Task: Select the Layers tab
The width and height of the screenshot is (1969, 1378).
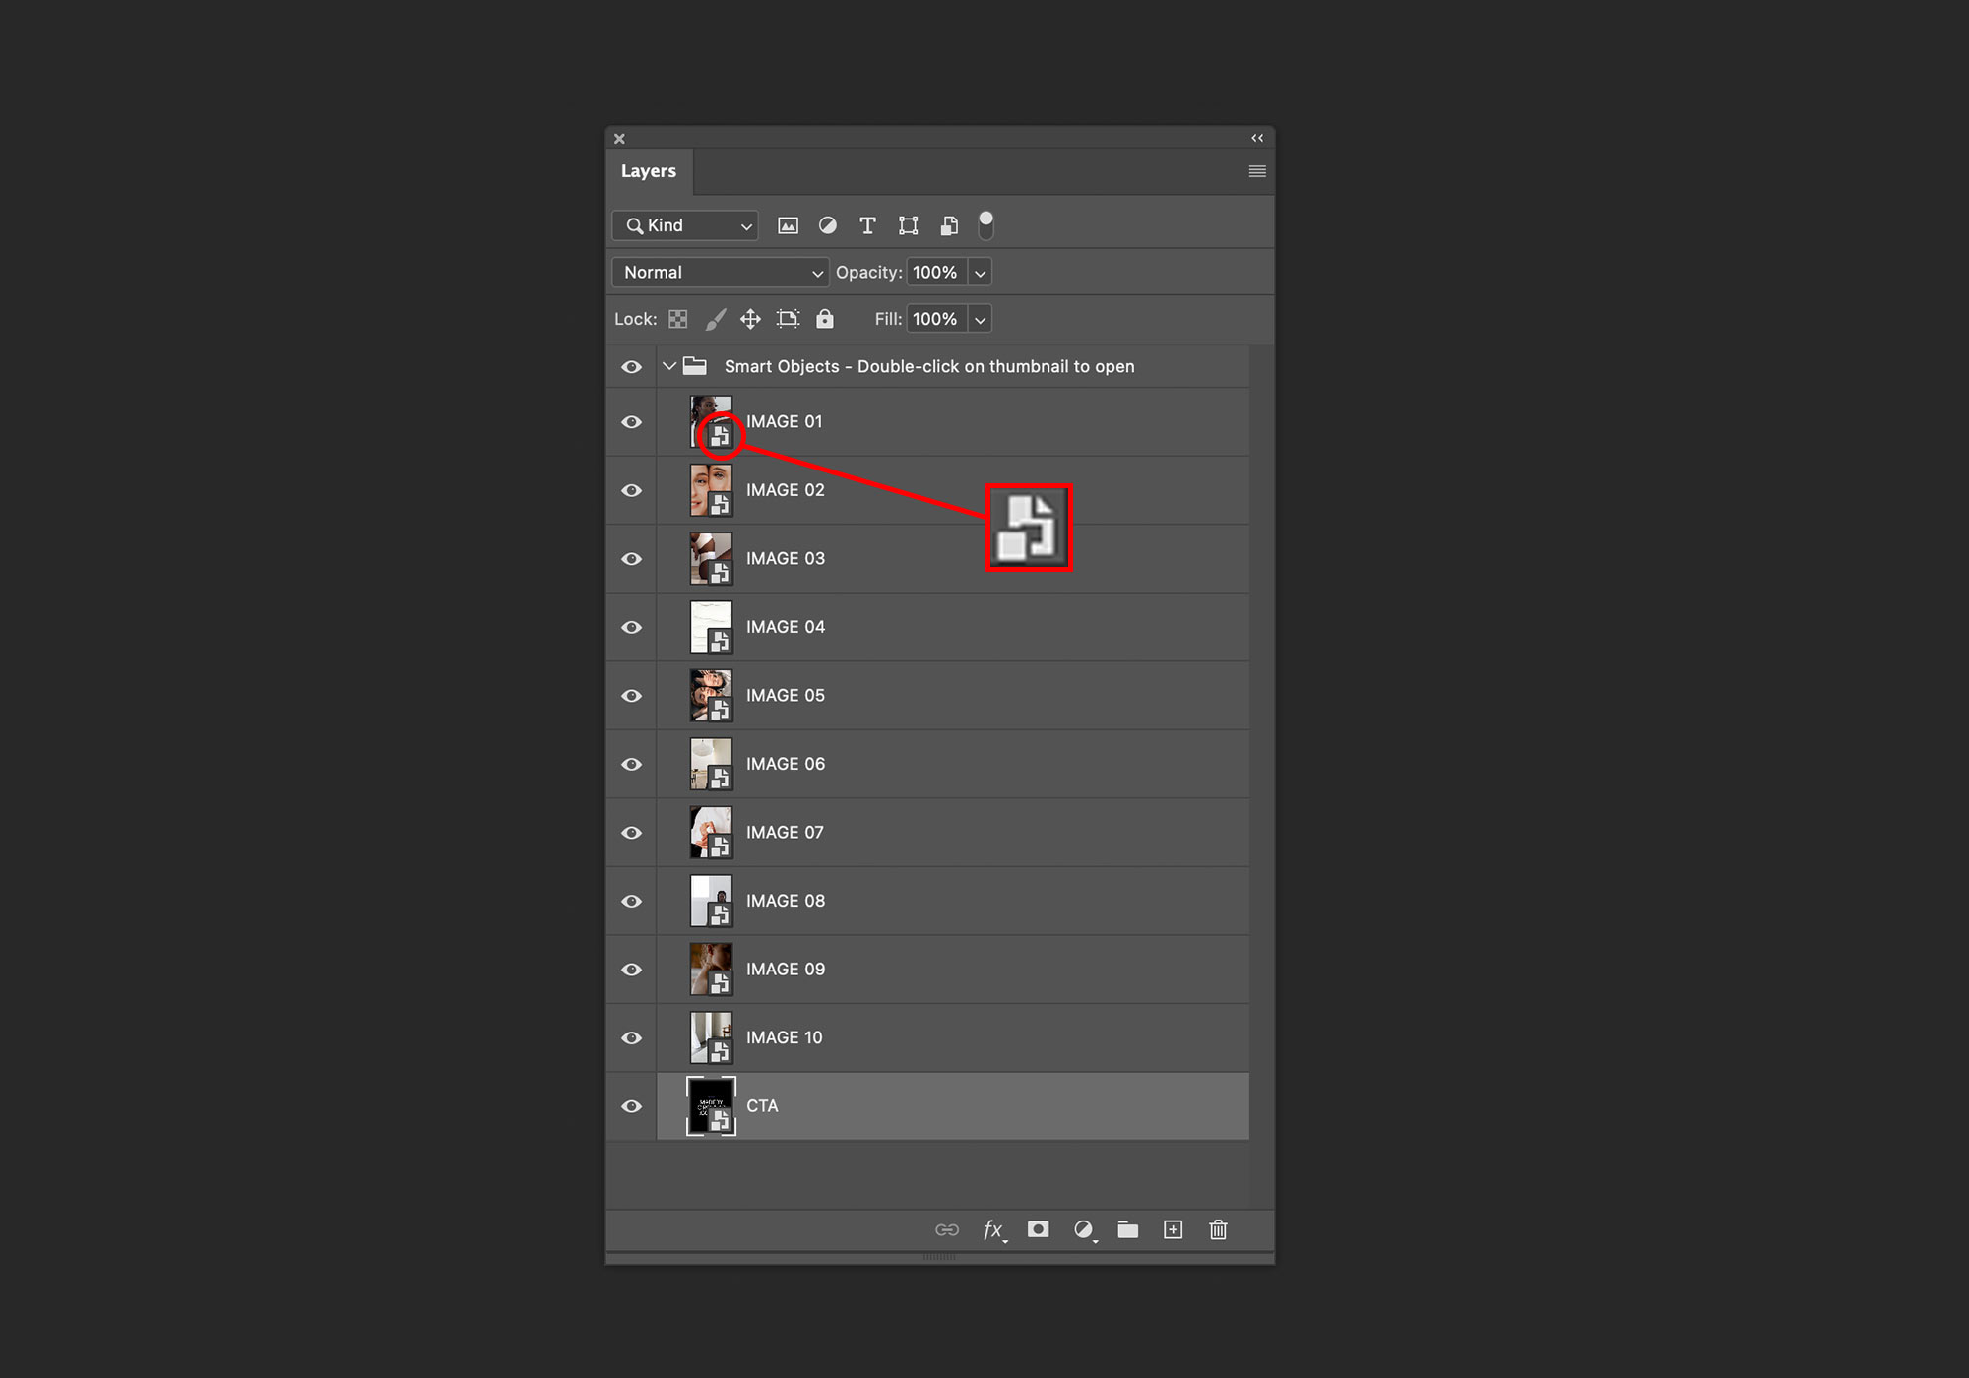Action: click(x=649, y=171)
